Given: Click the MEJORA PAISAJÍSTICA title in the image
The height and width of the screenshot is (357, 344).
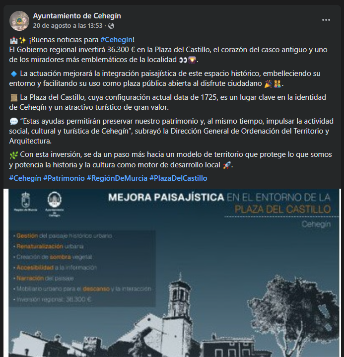Looking at the screenshot, I should pyautogui.click(x=166, y=197).
